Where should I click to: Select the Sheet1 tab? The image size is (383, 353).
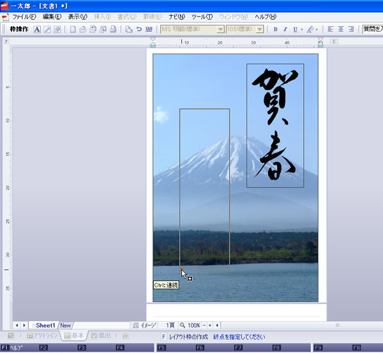point(44,325)
